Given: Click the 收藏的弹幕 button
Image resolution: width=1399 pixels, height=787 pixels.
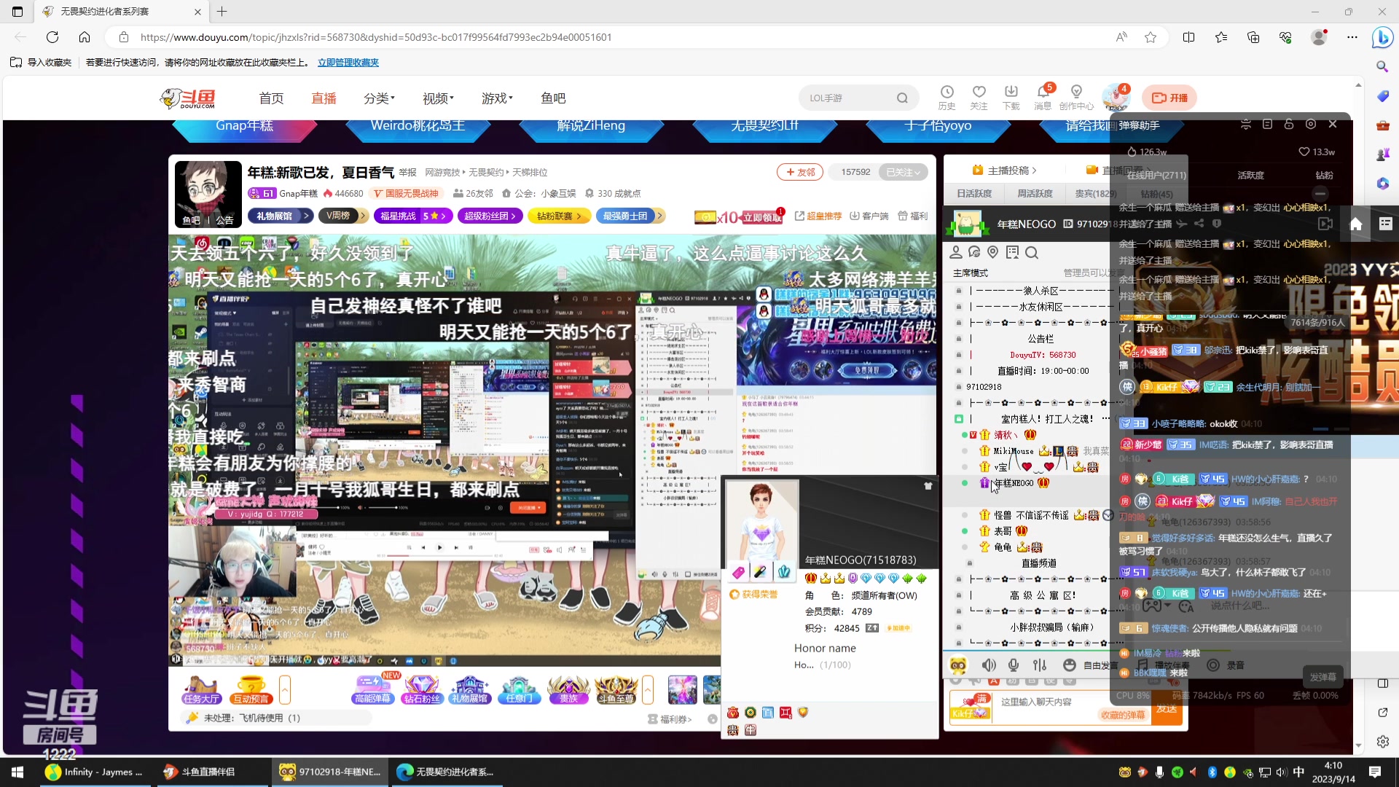Looking at the screenshot, I should click(x=1123, y=715).
